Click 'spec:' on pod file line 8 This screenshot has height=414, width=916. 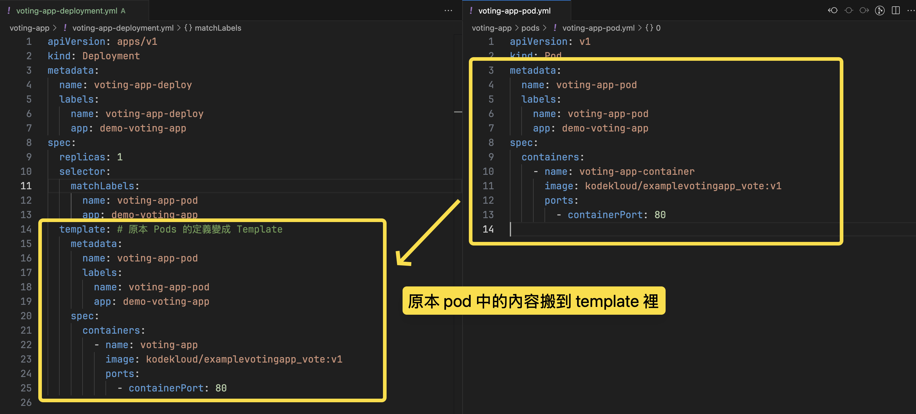pos(524,143)
